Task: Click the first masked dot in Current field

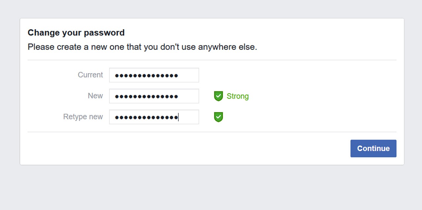Action: [x=117, y=76]
